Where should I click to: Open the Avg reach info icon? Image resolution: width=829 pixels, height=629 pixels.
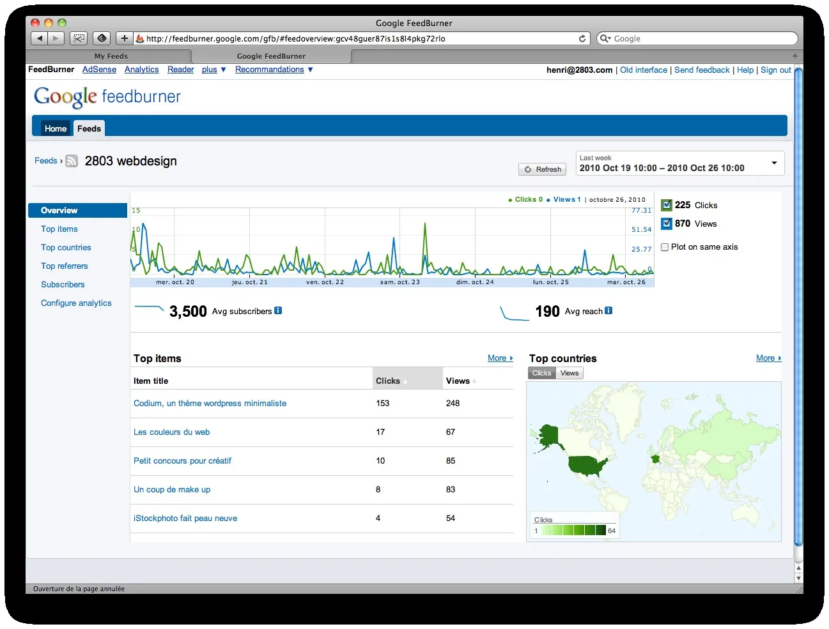pos(608,311)
